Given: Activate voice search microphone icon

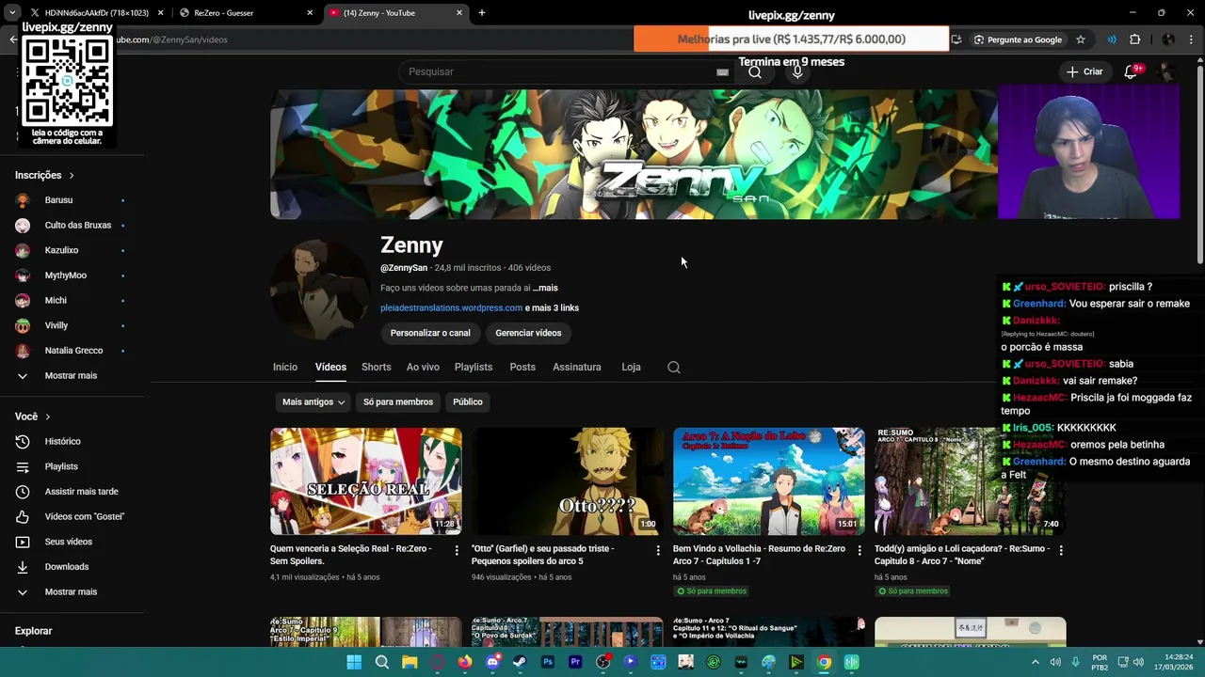Looking at the screenshot, I should [797, 72].
